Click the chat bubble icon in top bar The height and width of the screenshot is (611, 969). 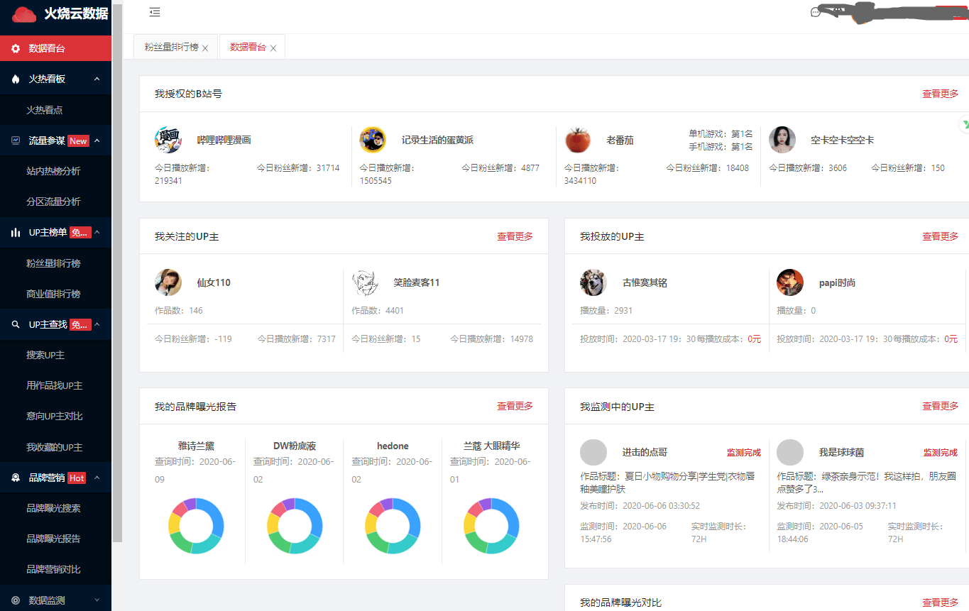pyautogui.click(x=816, y=13)
